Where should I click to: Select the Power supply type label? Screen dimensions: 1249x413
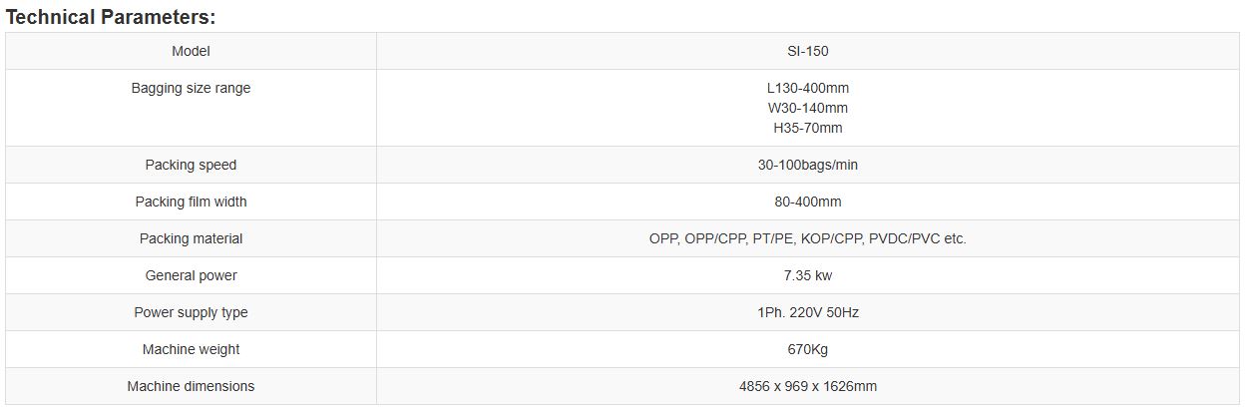[191, 312]
